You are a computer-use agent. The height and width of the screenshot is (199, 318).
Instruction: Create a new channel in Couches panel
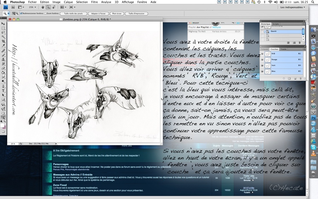(295, 78)
